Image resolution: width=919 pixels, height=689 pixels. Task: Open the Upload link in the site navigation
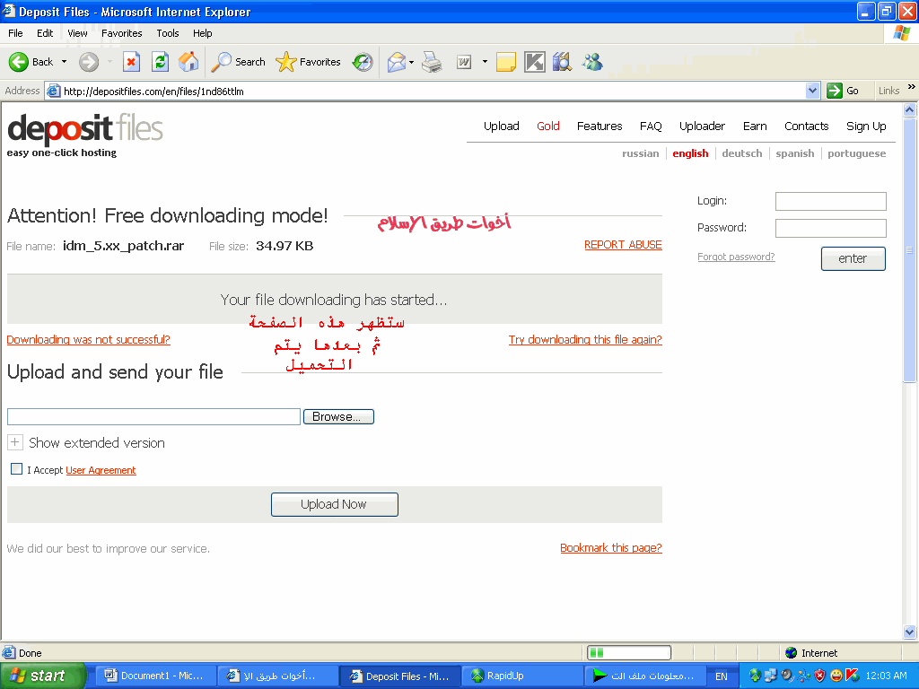501,126
